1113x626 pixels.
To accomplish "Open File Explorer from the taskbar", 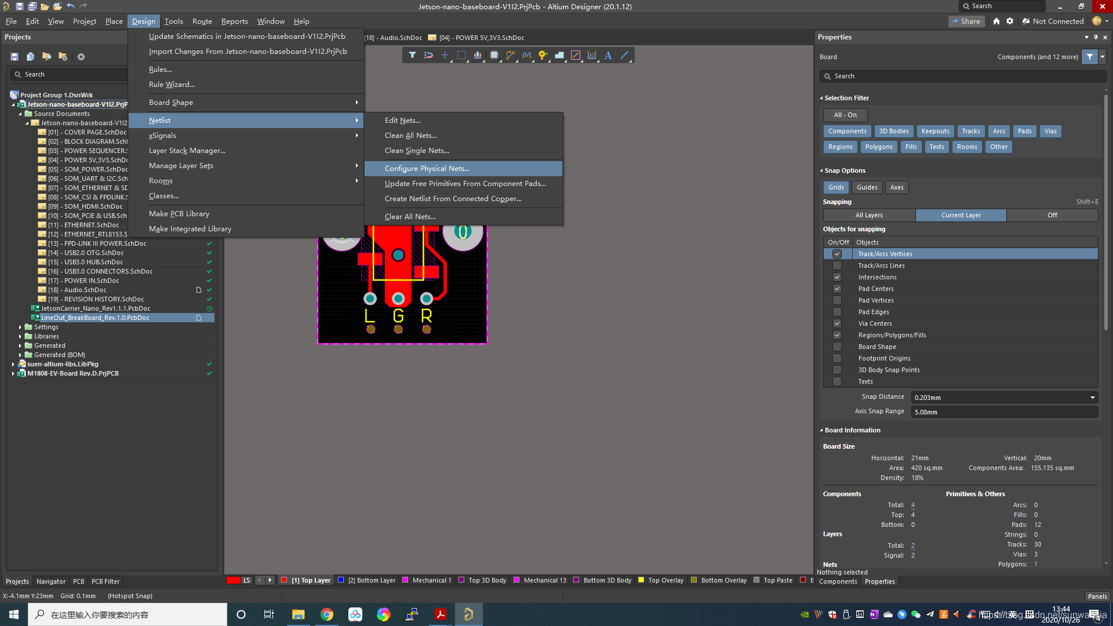I will tap(299, 614).
